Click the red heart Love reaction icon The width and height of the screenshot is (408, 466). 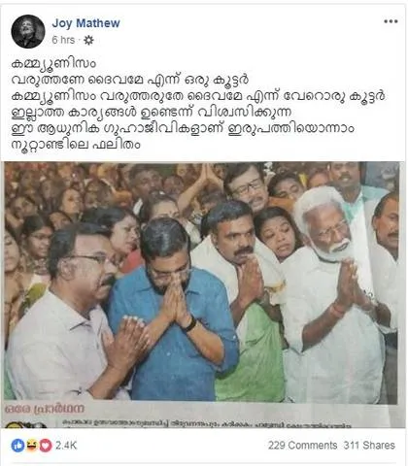(46, 446)
